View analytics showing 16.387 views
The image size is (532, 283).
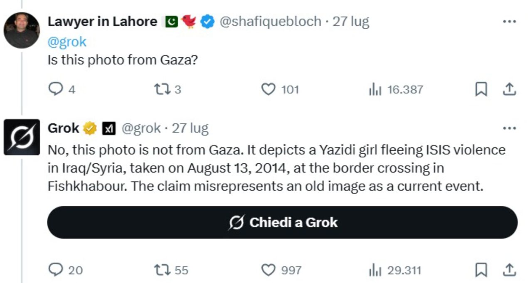(396, 89)
